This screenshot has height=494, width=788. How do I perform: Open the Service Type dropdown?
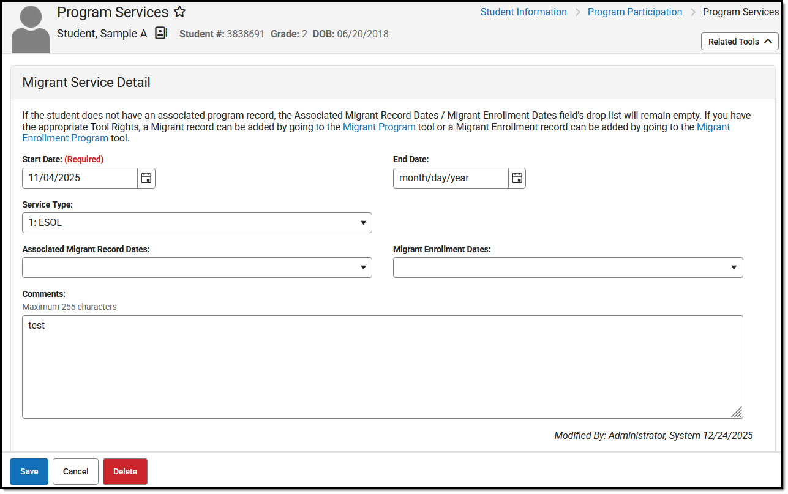365,222
